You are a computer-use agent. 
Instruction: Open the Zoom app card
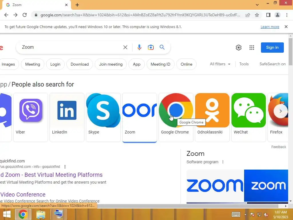[140, 117]
